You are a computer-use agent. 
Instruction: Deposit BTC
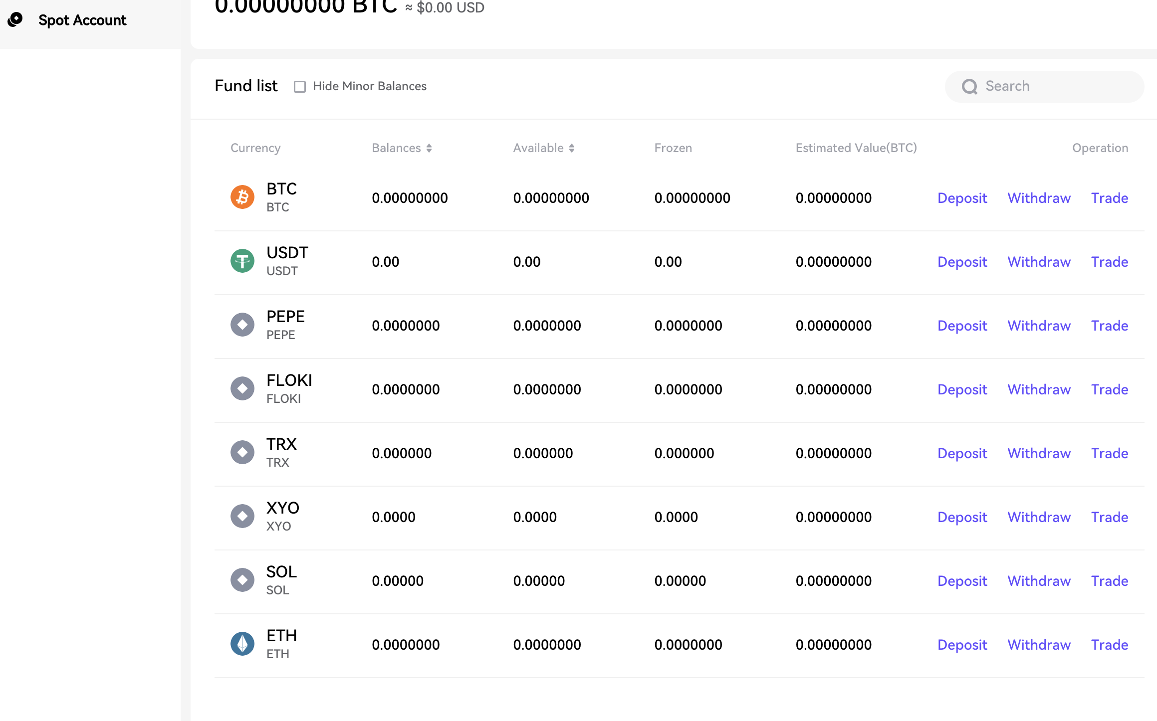[x=962, y=198]
